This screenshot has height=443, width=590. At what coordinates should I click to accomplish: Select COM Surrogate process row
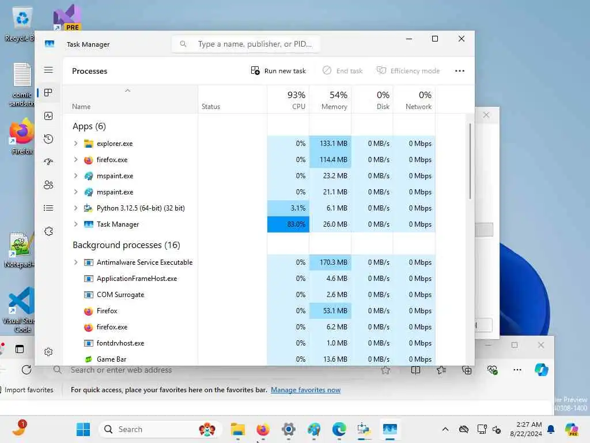(x=249, y=295)
